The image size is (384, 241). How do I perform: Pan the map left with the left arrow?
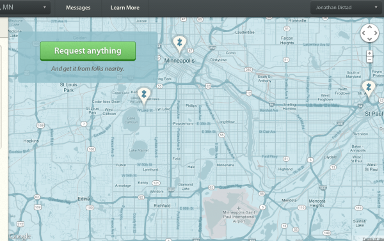364,33
